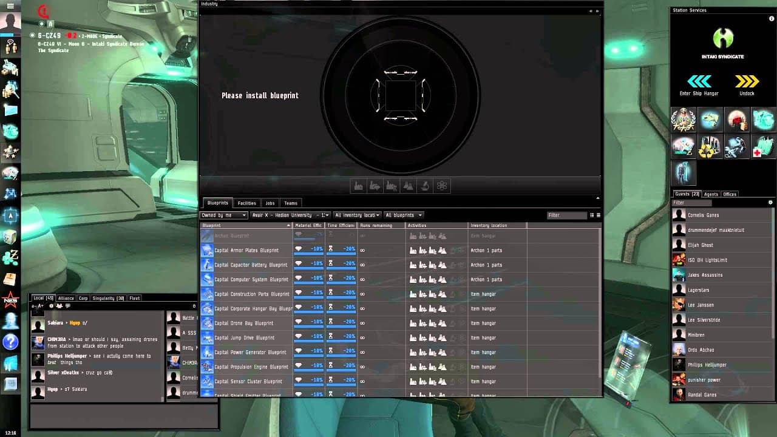This screenshot has height=437, width=777.
Task: Select Capital Sensor Cluster Blueprint row
Action: (400, 381)
